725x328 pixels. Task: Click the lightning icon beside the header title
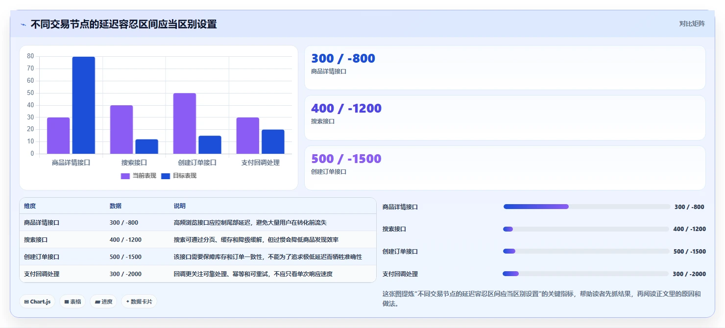(x=23, y=24)
